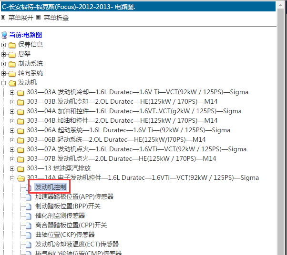287x255 pixels.
Task: Click the folder icon of 303—07B
Action: pyautogui.click(x=20, y=159)
